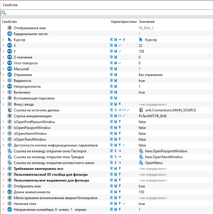Viewport: 213px width, 214px height.
Task: Click the data source icon next to unit.Connections.MAIN_SOURCE
Action: (x=141, y=110)
